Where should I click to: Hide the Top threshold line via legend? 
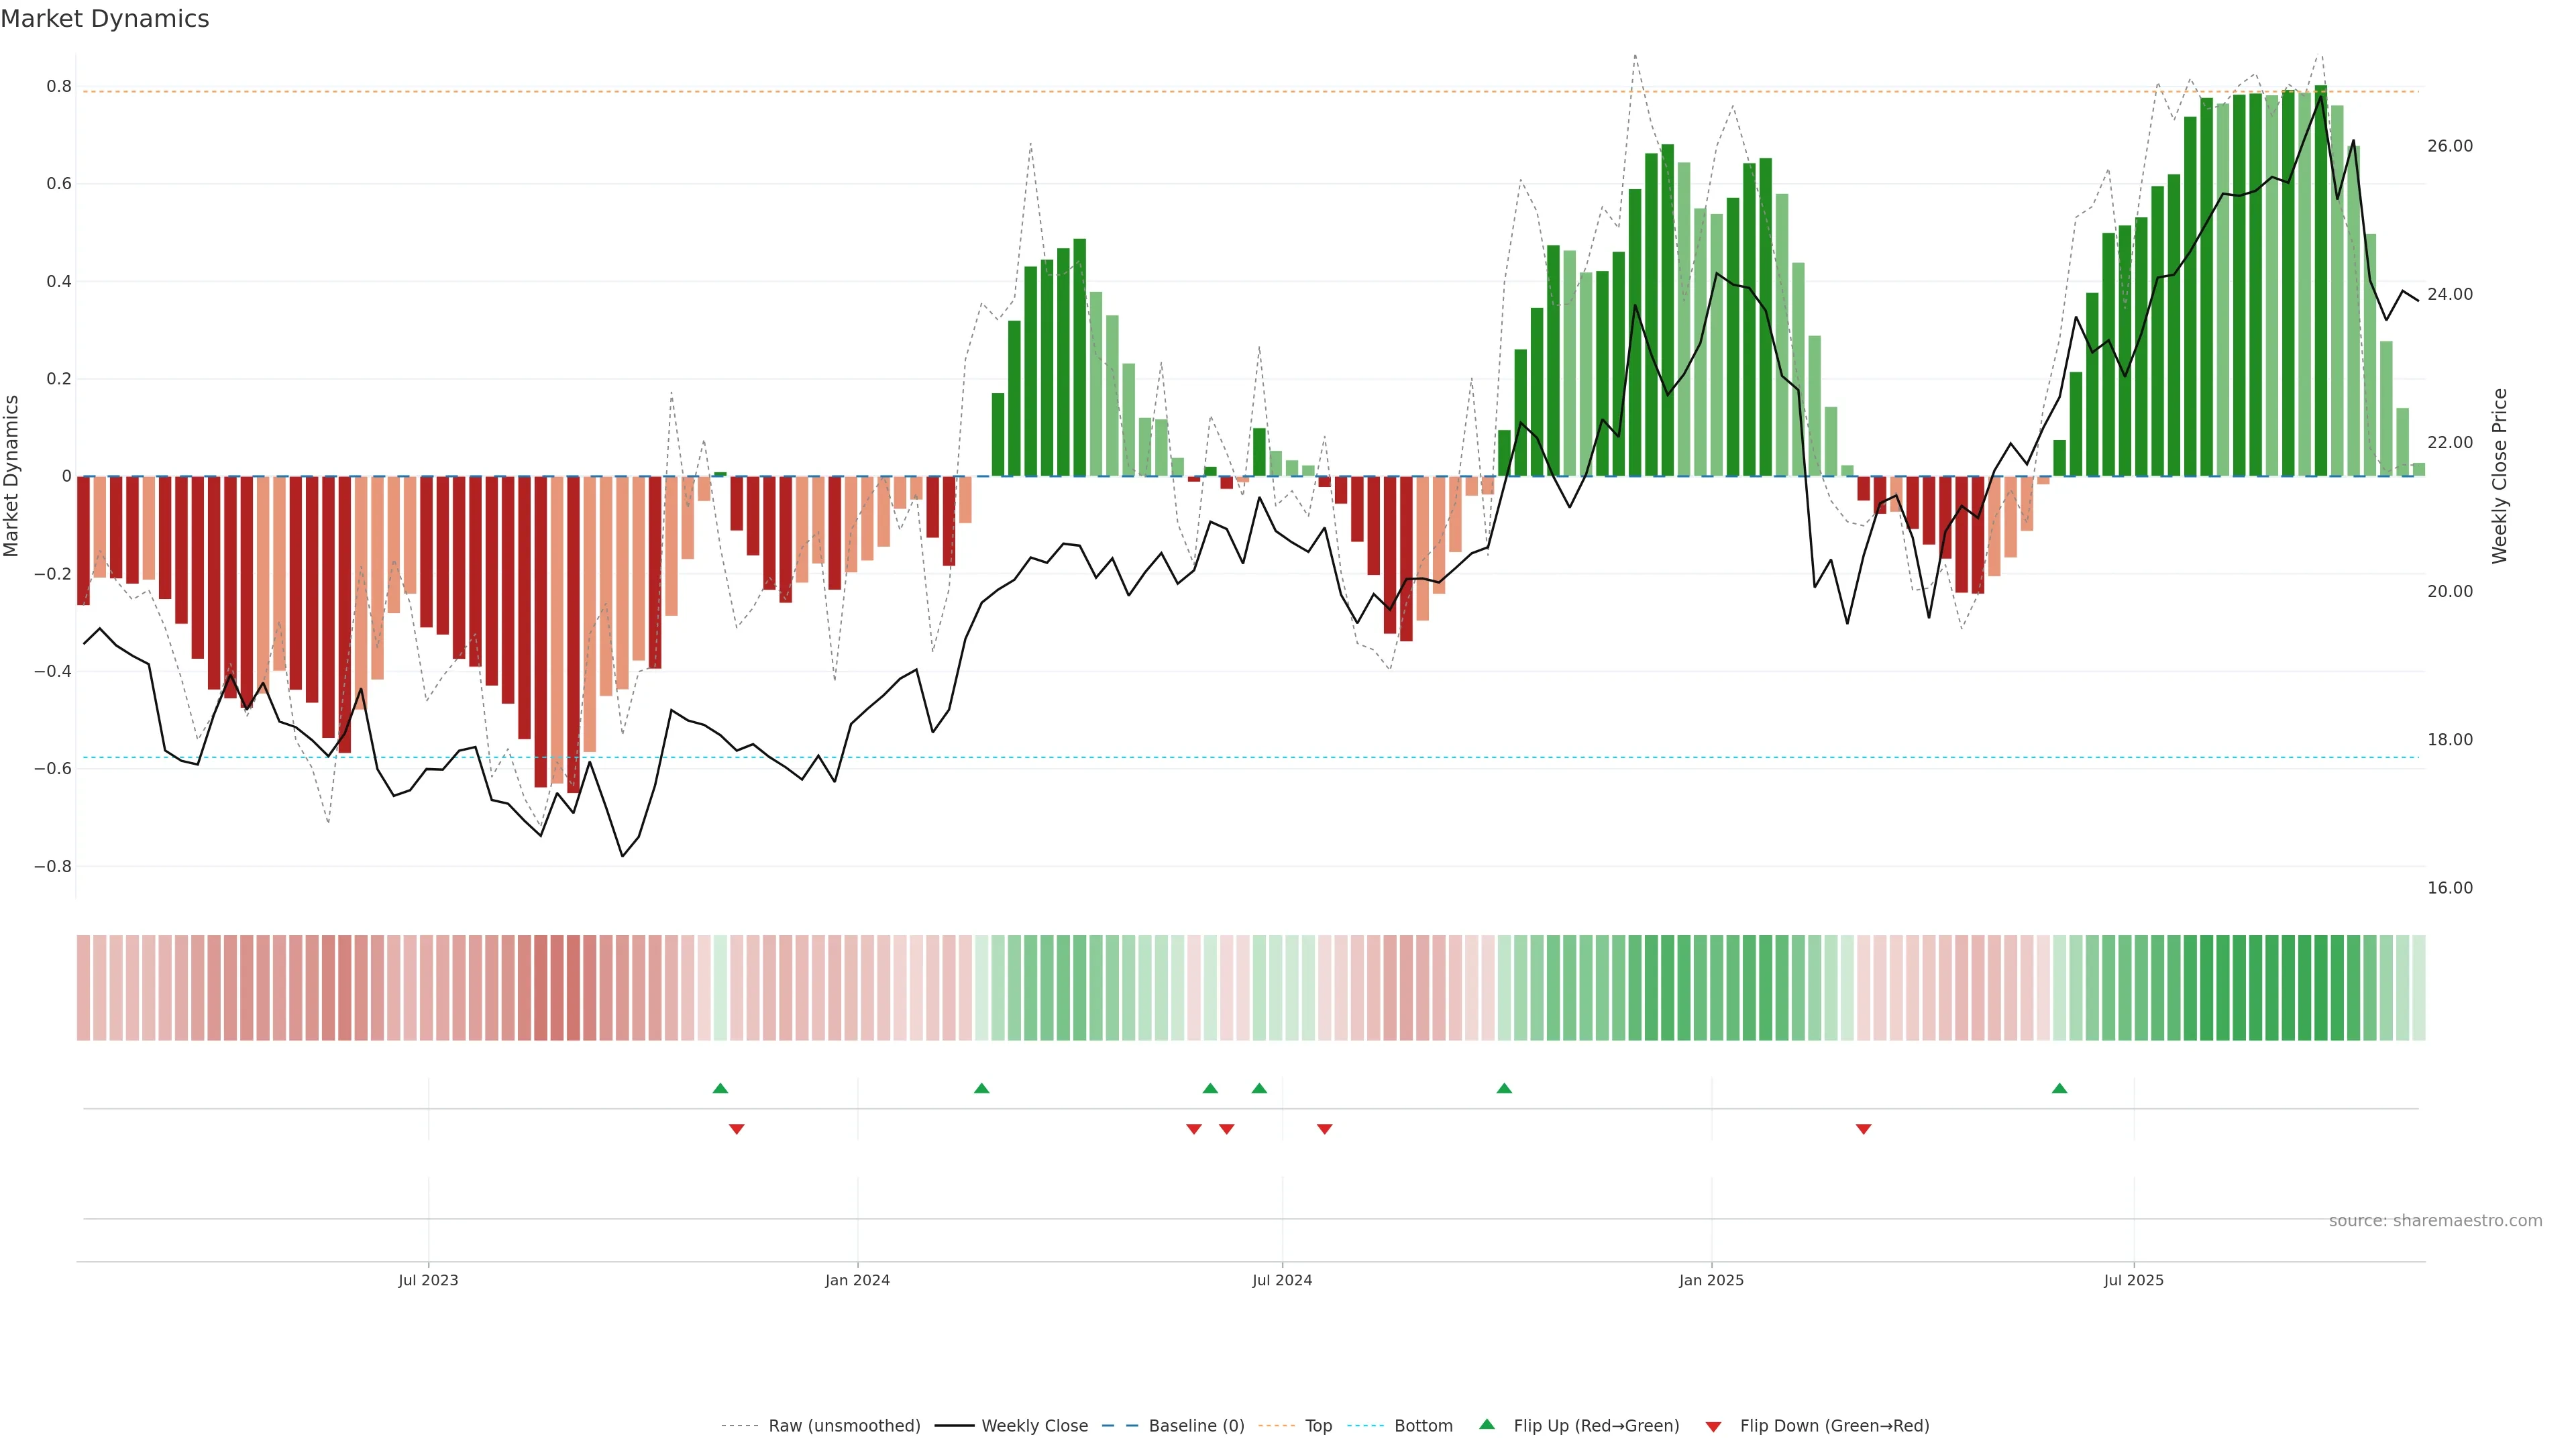coord(1318,1426)
